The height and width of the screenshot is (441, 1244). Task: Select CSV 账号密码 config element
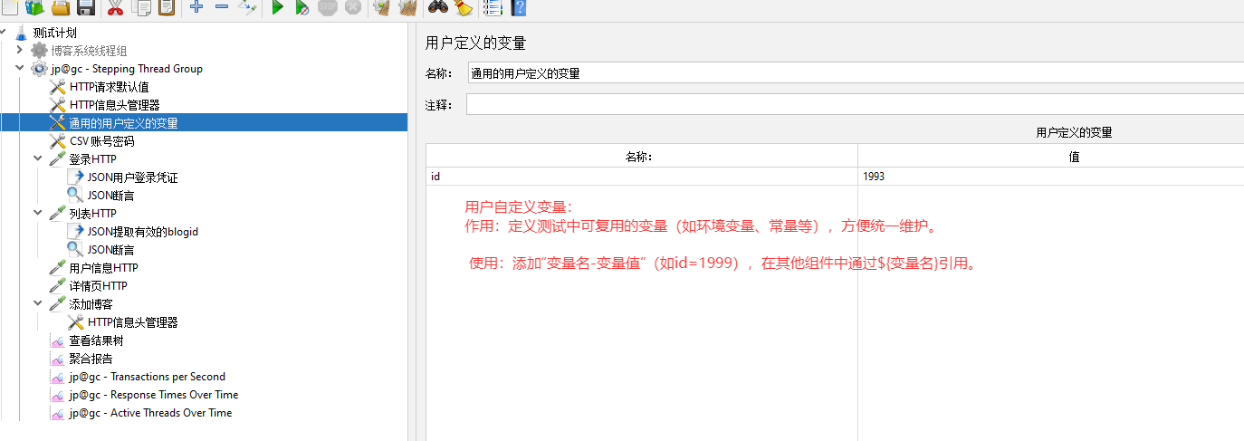pyautogui.click(x=101, y=141)
